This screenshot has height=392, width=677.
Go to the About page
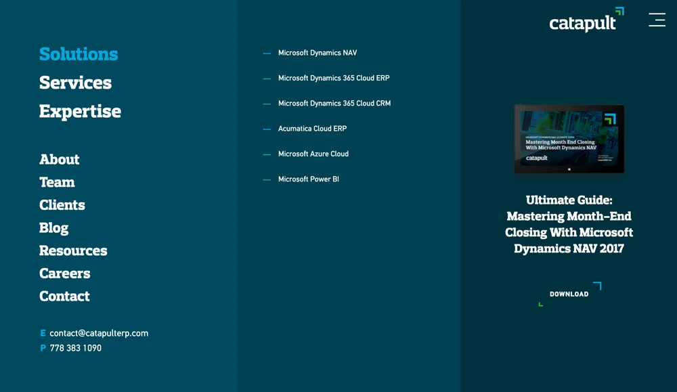[60, 159]
